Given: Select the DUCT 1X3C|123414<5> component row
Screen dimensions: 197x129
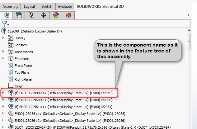Looking at the screenshot, I should point(93,127).
